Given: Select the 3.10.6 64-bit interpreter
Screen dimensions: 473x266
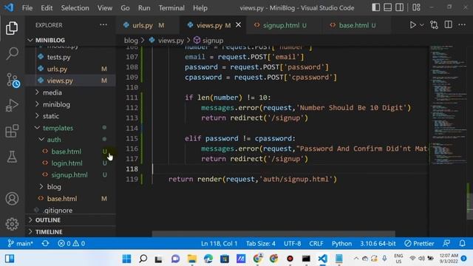Looking at the screenshot, I should pos(378,243).
